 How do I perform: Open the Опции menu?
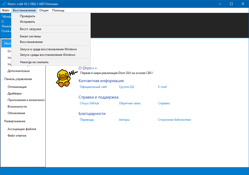coord(44,10)
